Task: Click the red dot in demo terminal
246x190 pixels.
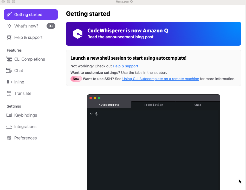Action: tap(91, 98)
